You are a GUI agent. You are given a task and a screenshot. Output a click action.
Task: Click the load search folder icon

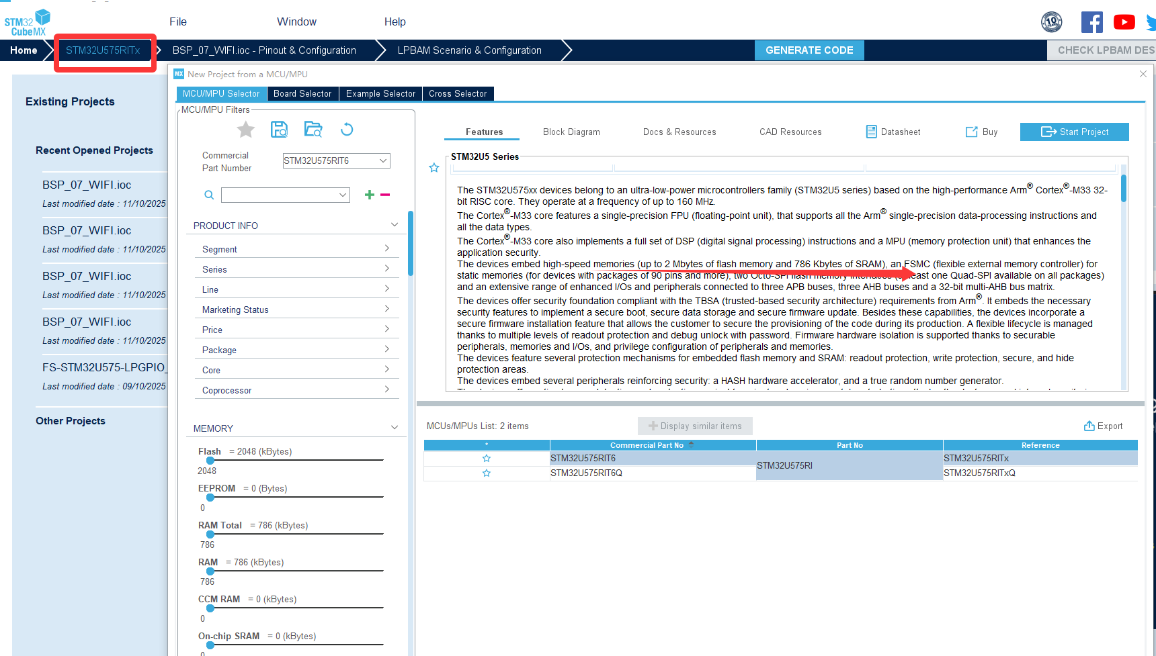point(313,129)
